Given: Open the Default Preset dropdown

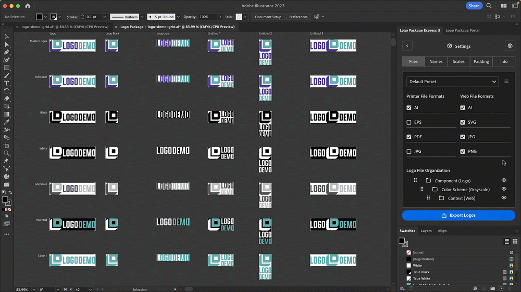Looking at the screenshot, I should (x=452, y=82).
